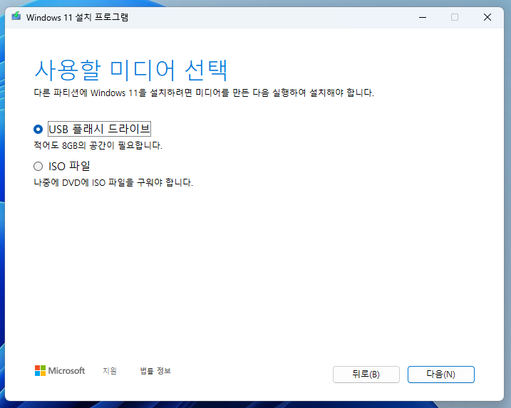Click the heading 사용할 미디어 선택
This screenshot has height=408, width=511.
tap(130, 70)
